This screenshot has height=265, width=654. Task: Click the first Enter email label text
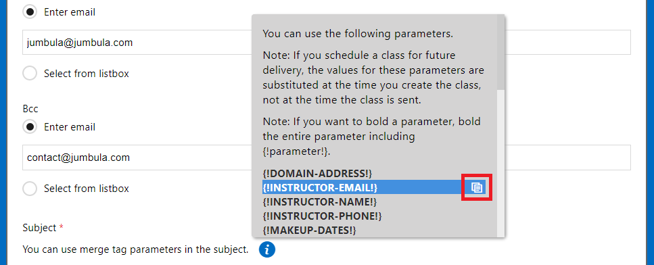pyautogui.click(x=70, y=12)
